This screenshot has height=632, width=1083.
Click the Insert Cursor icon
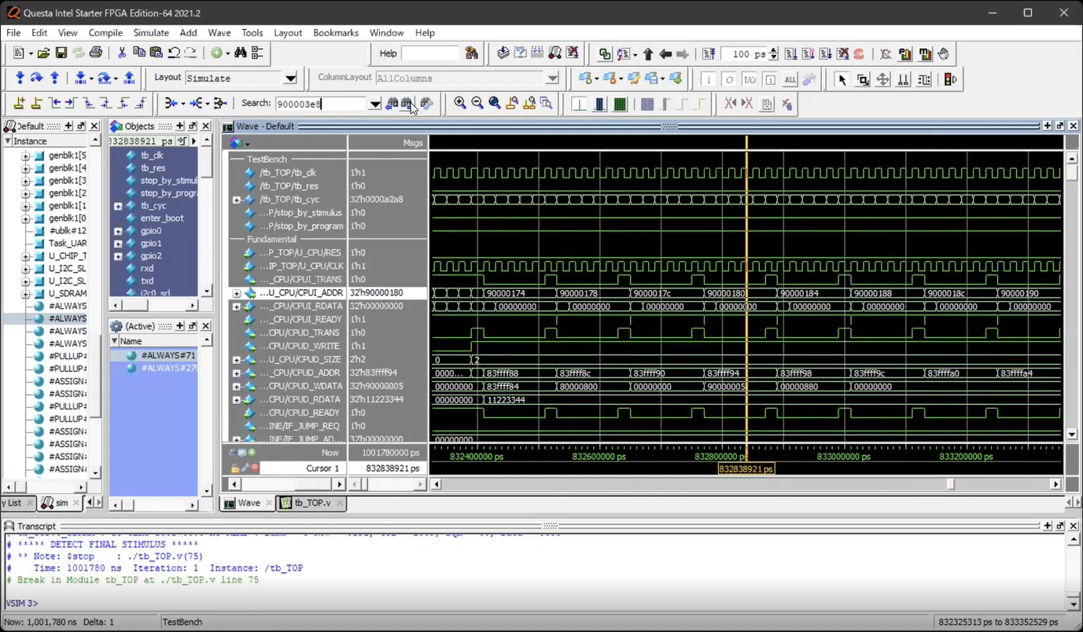click(20, 103)
